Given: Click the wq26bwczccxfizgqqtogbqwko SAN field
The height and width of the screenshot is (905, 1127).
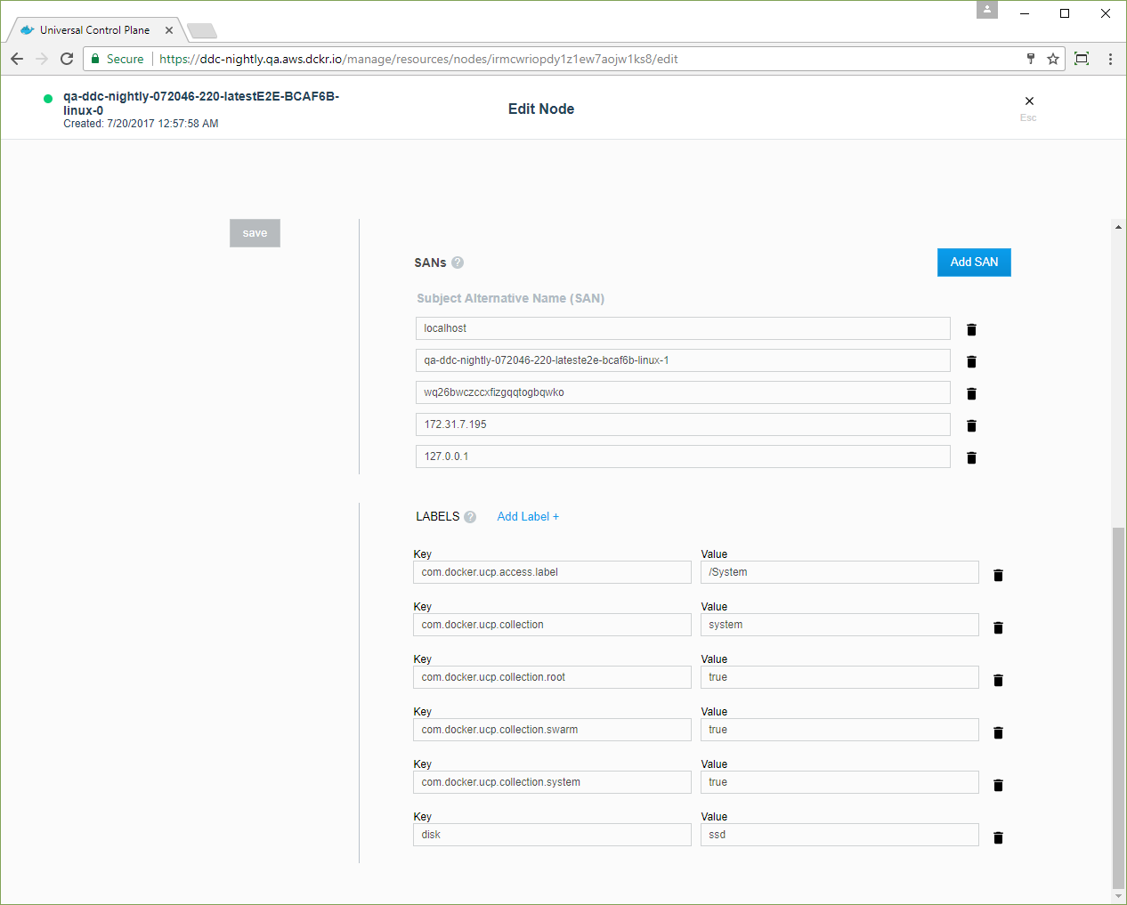Looking at the screenshot, I should (682, 392).
